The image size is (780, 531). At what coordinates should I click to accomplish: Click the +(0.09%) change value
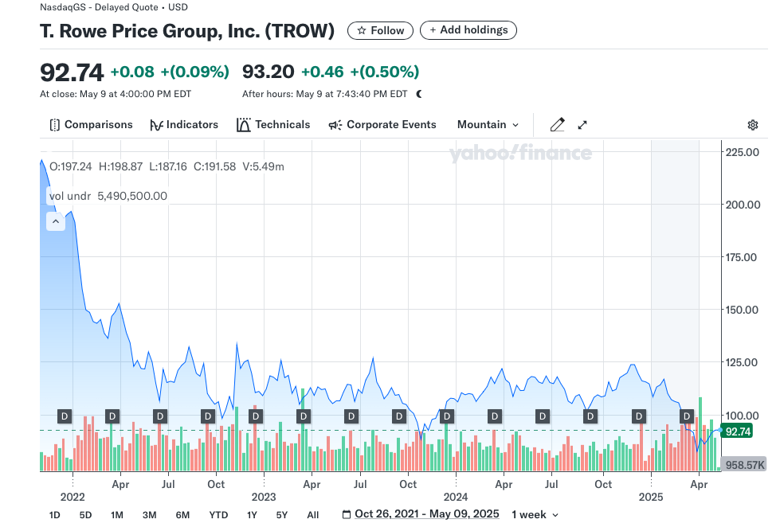point(195,72)
